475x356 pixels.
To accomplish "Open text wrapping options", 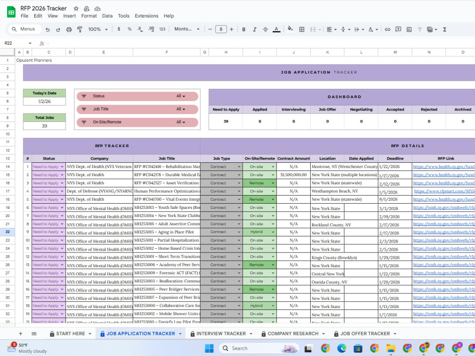I will (x=359, y=29).
